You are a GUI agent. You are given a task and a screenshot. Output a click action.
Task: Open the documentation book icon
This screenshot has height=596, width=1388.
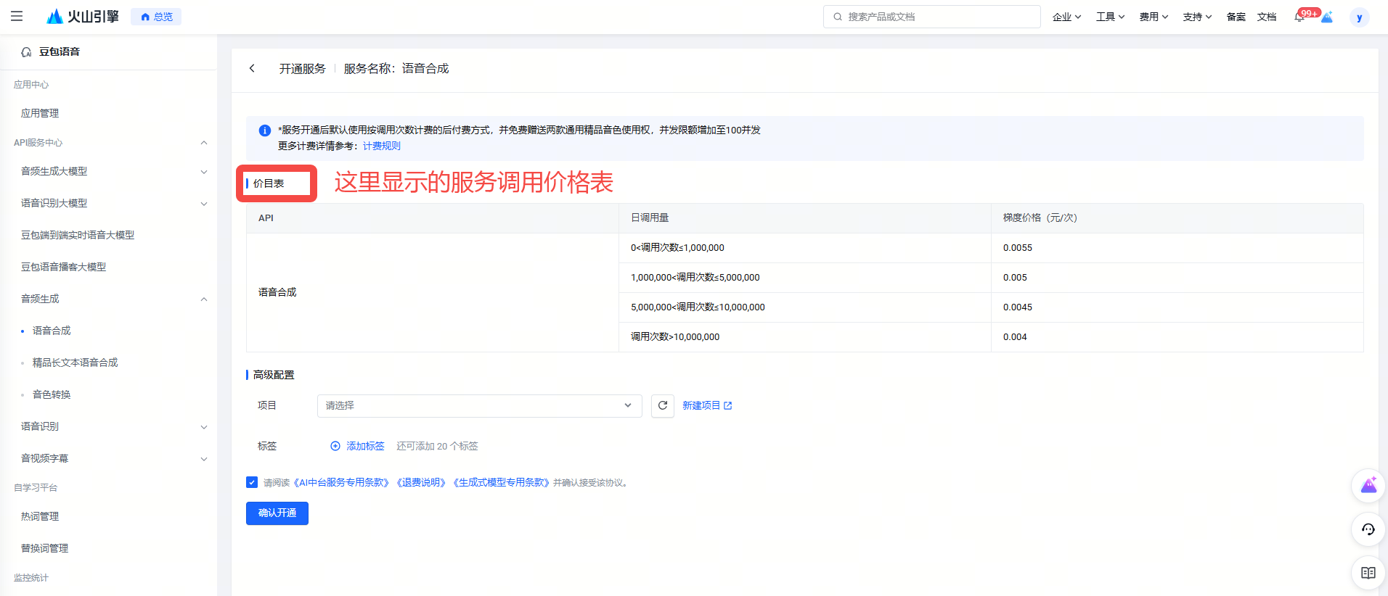coord(1368,573)
